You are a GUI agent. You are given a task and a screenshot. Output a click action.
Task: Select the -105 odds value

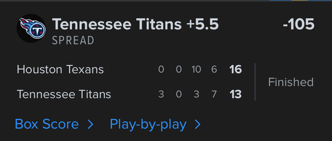(298, 25)
